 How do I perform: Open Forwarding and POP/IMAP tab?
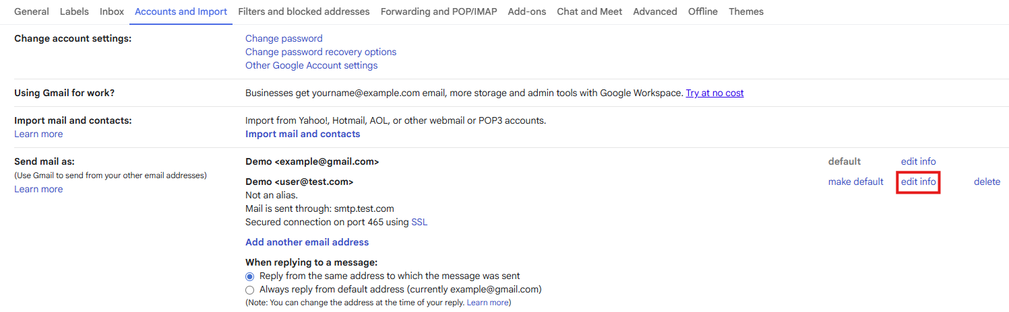click(439, 11)
